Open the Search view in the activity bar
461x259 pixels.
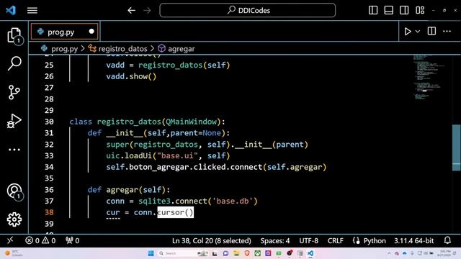pos(14,63)
